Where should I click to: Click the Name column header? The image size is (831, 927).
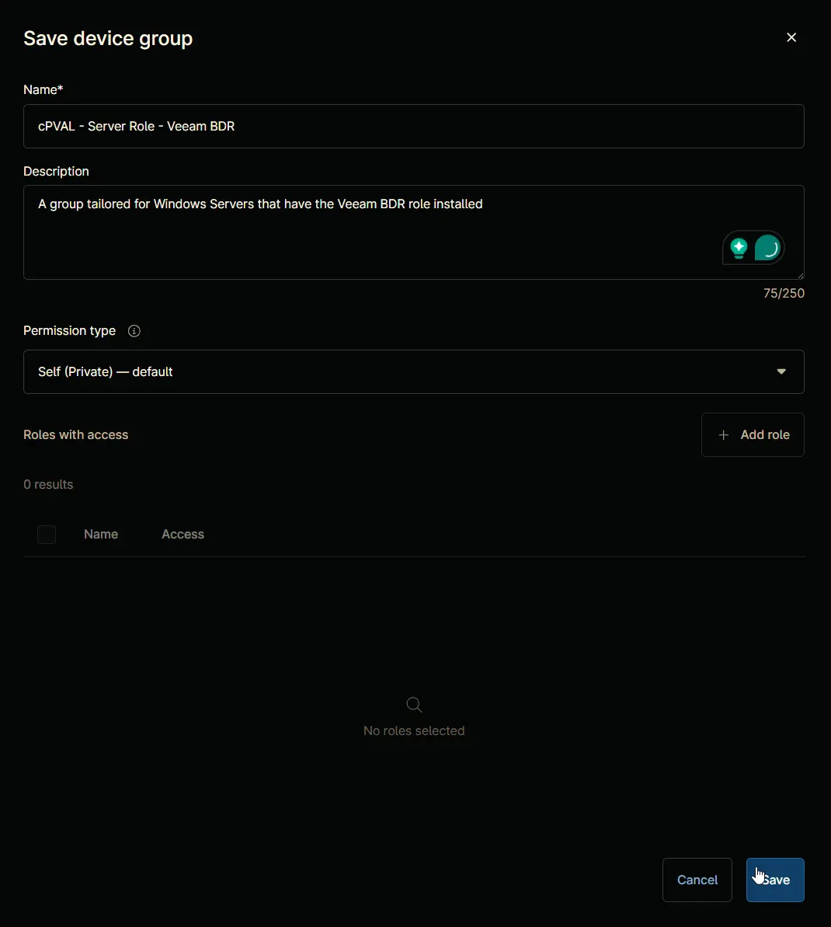pos(101,535)
